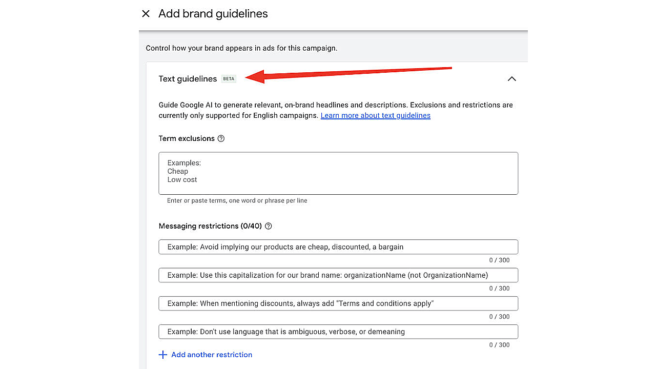The width and height of the screenshot is (656, 369).
Task: Collapse the Text guidelines section chevron
Action: tap(511, 79)
